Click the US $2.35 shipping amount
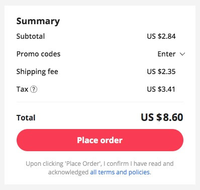 point(161,72)
